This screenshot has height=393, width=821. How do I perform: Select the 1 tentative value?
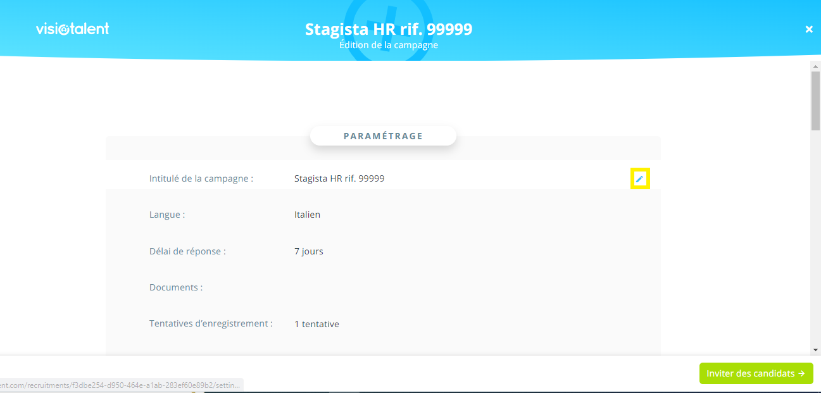[x=316, y=324]
